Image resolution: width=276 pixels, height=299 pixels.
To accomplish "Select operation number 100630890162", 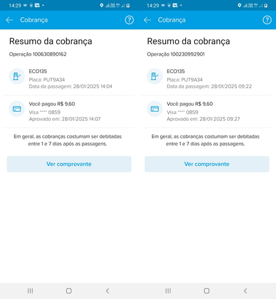I will coord(50,54).
